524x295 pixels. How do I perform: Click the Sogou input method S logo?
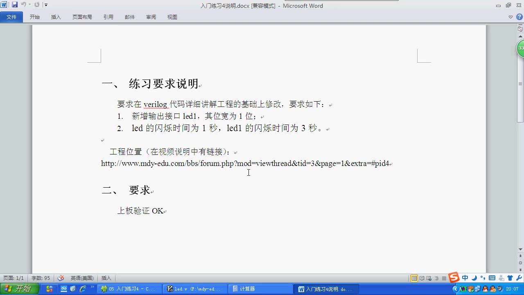(454, 277)
